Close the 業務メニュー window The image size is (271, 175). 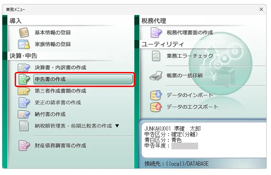(x=261, y=9)
